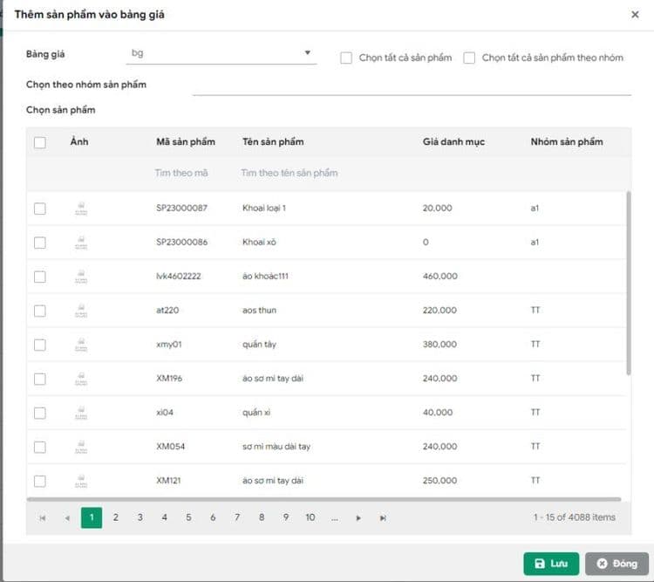Image resolution: width=654 pixels, height=582 pixels.
Task: Click image placeholder for quần tây
Action: coord(81,345)
